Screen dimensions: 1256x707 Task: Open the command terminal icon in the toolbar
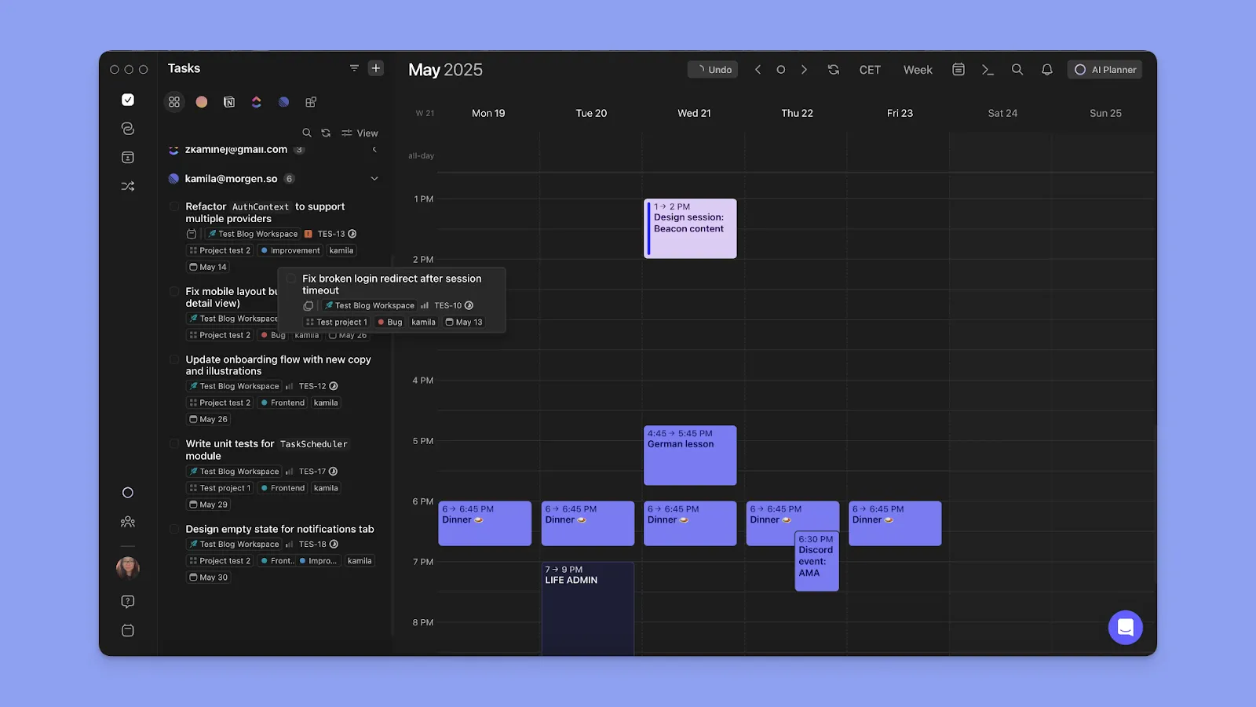[x=988, y=70]
